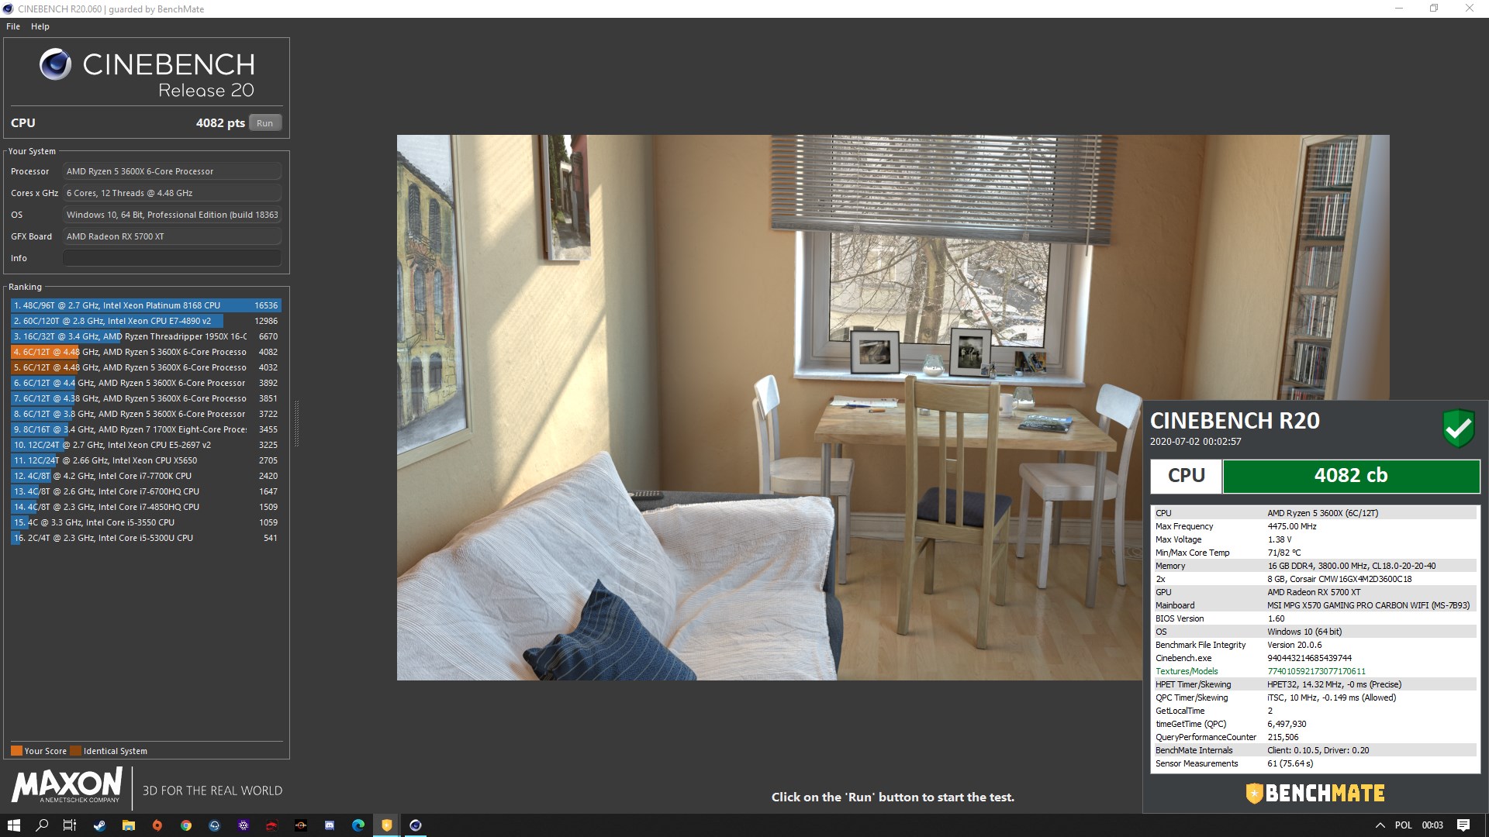This screenshot has height=837, width=1489.
Task: Select ranking row 3 Ryzen Threadripper 1950X
Action: point(146,336)
